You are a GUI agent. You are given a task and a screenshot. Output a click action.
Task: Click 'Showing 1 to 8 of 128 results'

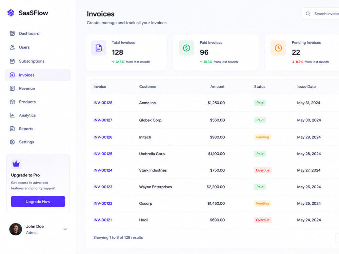point(118,238)
